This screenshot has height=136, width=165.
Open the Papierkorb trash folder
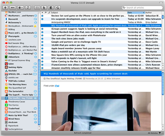(20, 126)
